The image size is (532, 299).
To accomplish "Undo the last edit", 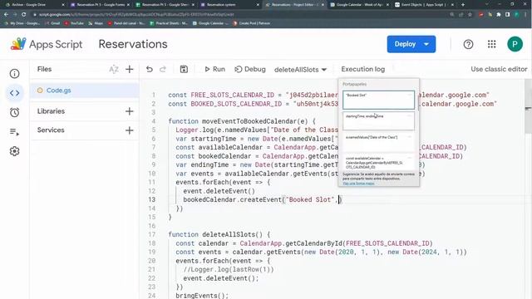I will [150, 69].
